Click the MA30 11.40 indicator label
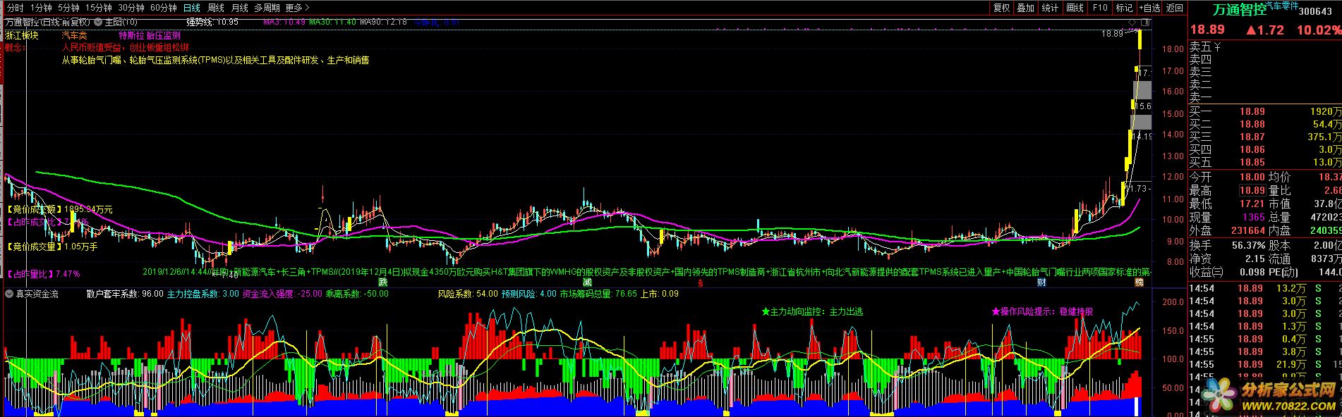Screen dimensions: 1342x417 332,22
